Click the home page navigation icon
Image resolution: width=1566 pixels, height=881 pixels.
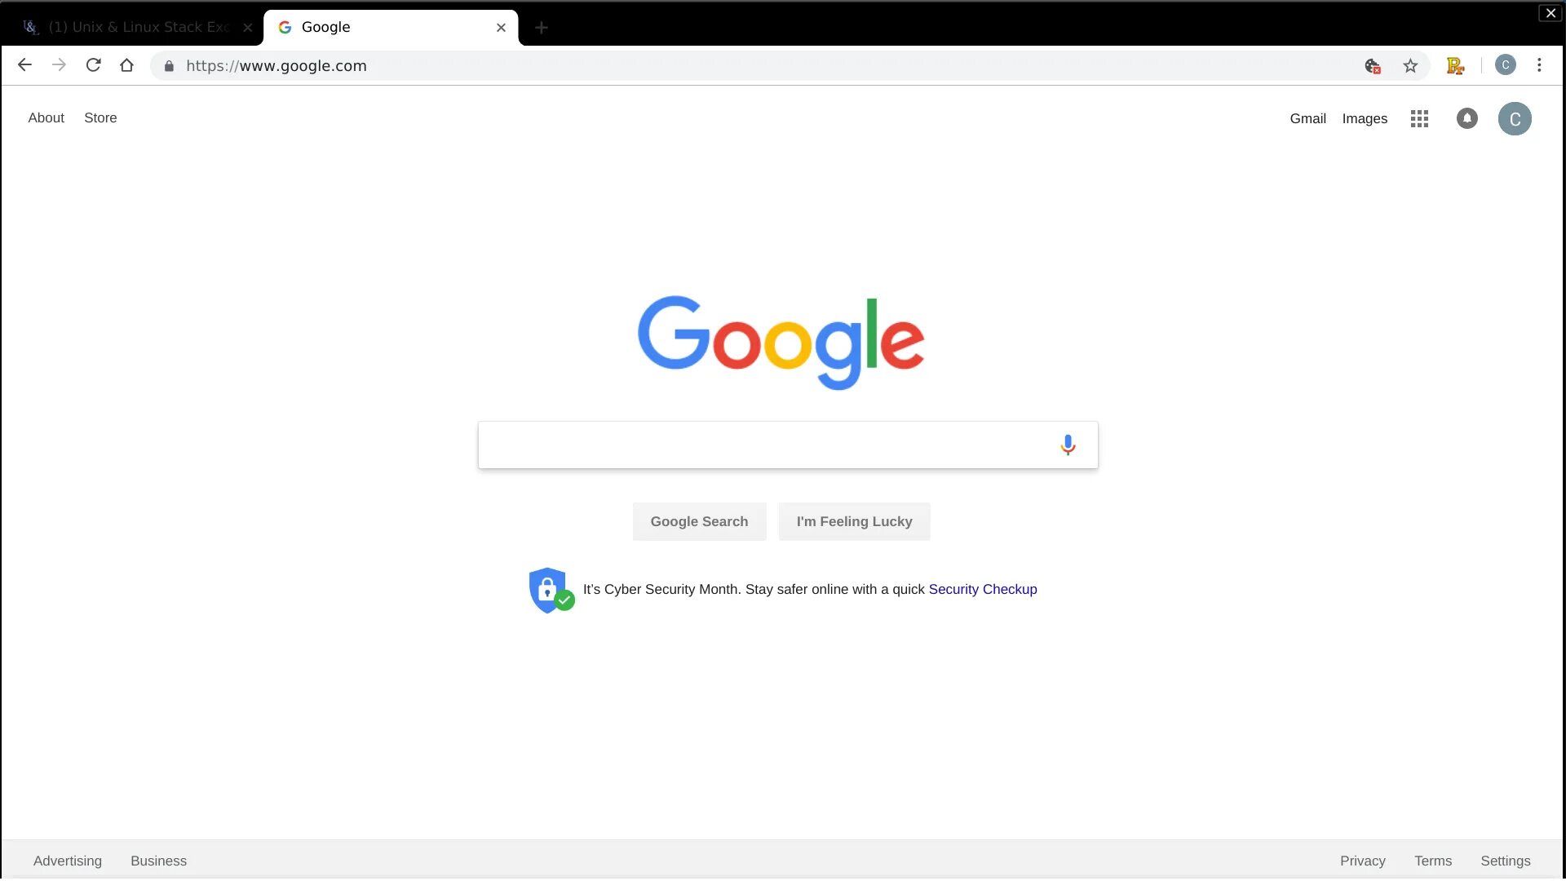pyautogui.click(x=127, y=65)
